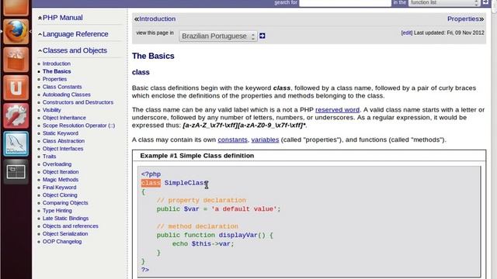Open Object Interfaces sidebar entry
Screen dimensions: 497x279
pyautogui.click(x=63, y=149)
